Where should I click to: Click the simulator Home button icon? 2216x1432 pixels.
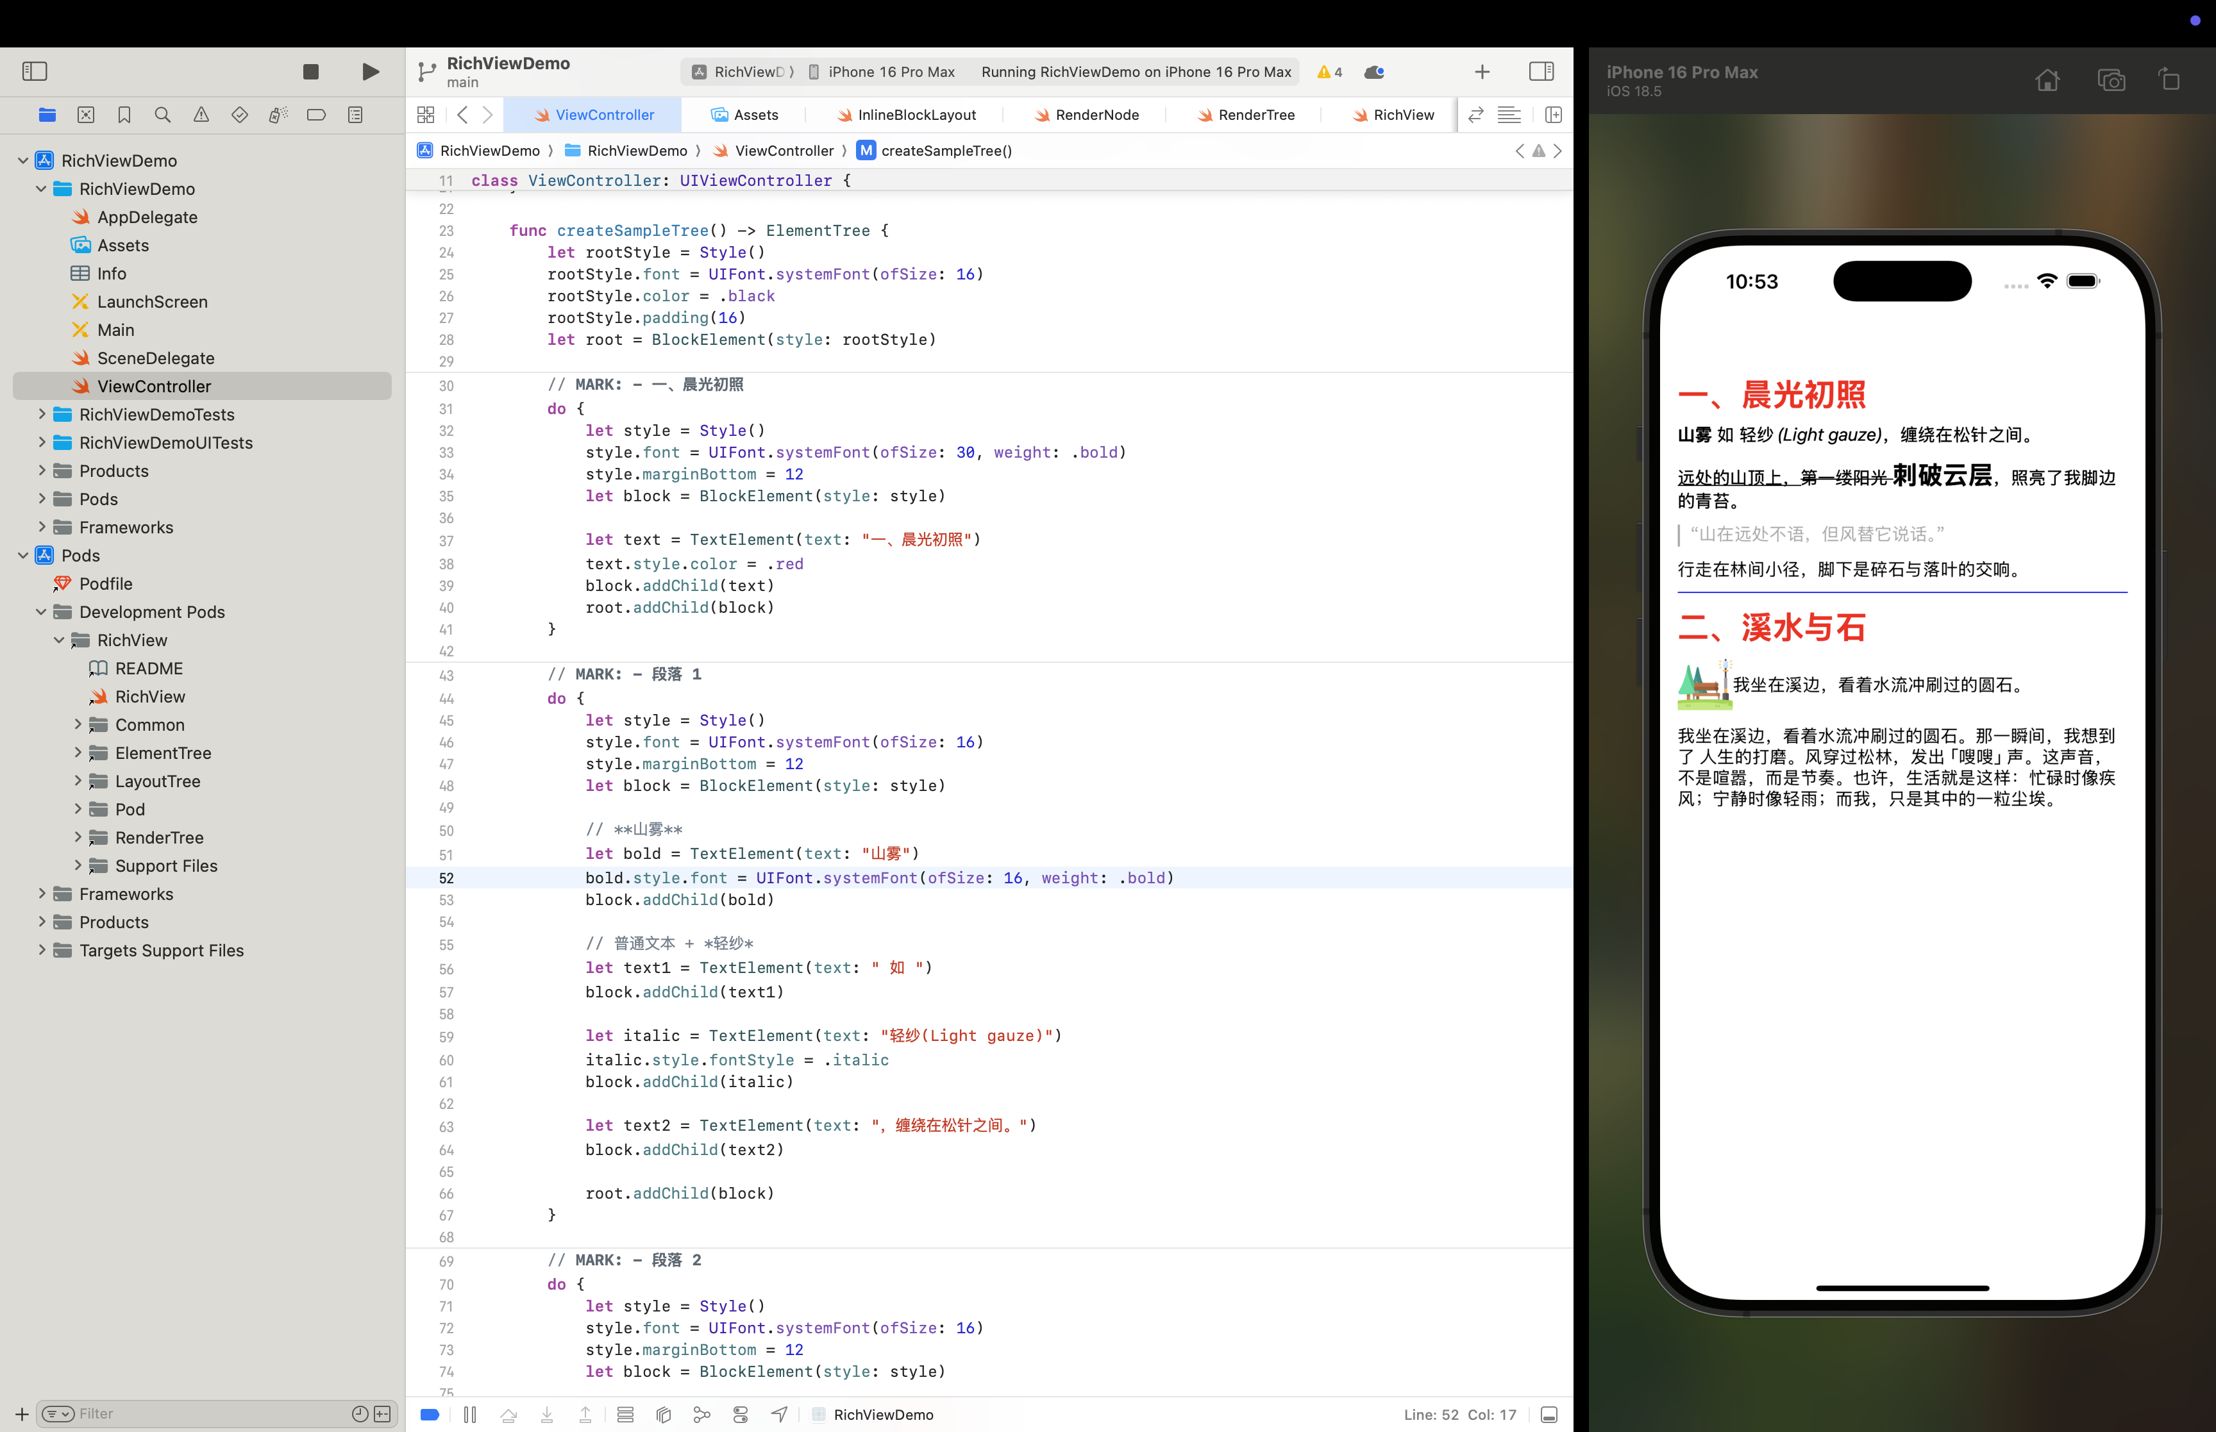[x=2047, y=81]
